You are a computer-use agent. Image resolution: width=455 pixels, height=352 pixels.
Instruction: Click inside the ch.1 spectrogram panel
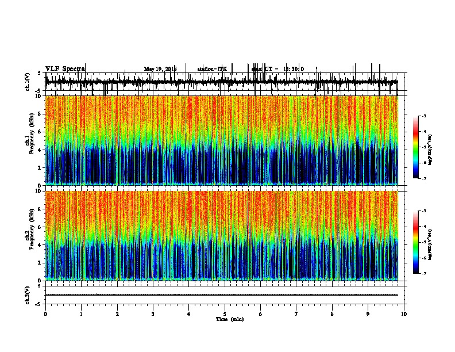222,140
